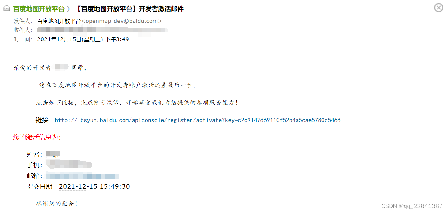Image resolution: width=447 pixels, height=212 pixels.
Task: Click the envelope mail icon
Action: coord(7,9)
